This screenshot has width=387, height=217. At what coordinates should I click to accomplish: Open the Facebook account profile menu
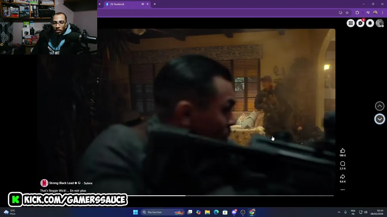coord(380,23)
